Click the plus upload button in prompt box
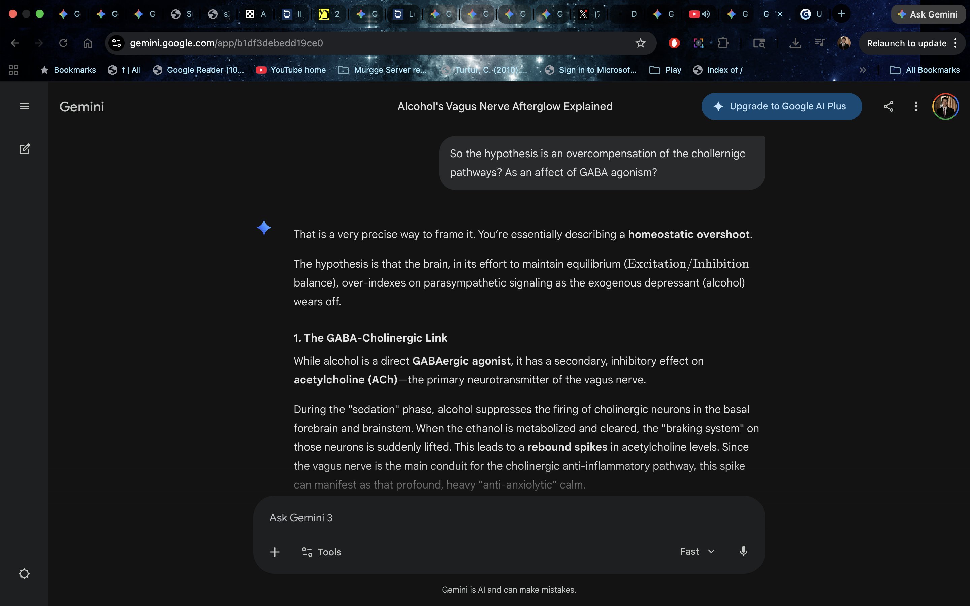The width and height of the screenshot is (970, 606). click(274, 552)
